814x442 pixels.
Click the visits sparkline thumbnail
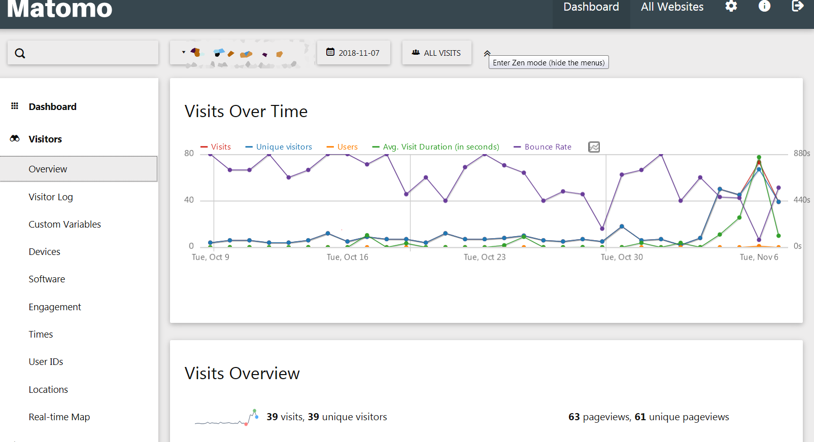(x=226, y=417)
